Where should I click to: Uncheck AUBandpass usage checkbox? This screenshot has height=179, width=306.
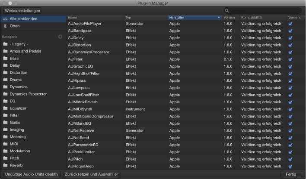point(290,31)
